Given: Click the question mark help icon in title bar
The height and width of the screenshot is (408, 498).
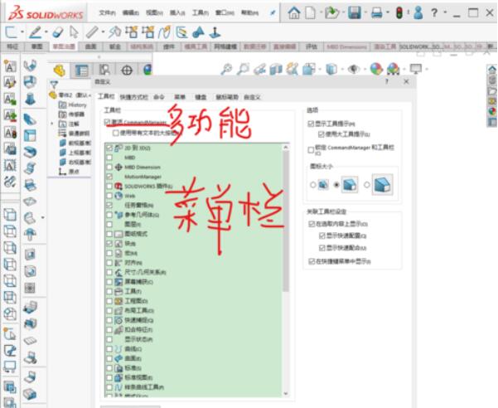Looking at the screenshot, I should [434, 13].
